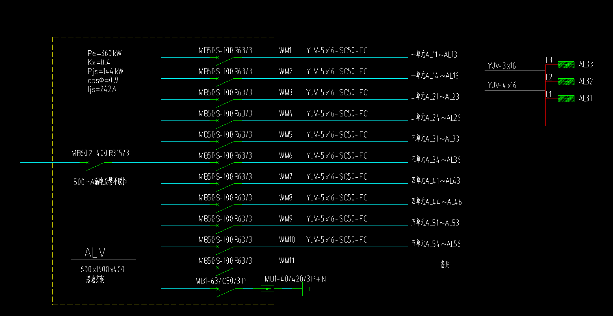Image resolution: width=613 pixels, height=316 pixels.
Task: Select the AL31 text label
Action: (586, 99)
